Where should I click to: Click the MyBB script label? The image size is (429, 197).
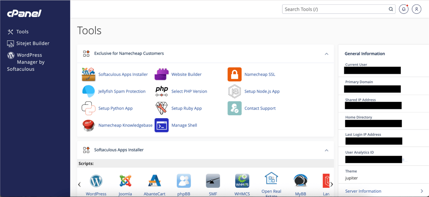(x=300, y=194)
